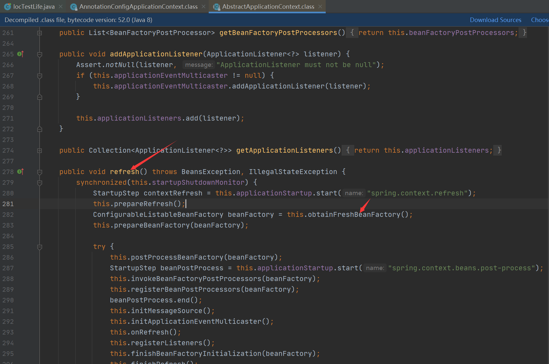Click the implements-method gutter icon on line 278

pos(20,171)
